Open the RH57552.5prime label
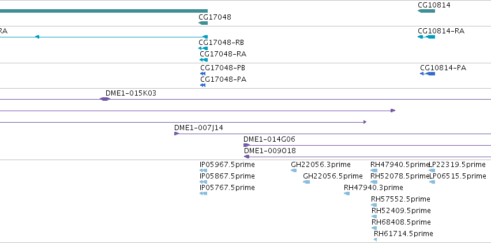491x243 pixels. (x=400, y=199)
